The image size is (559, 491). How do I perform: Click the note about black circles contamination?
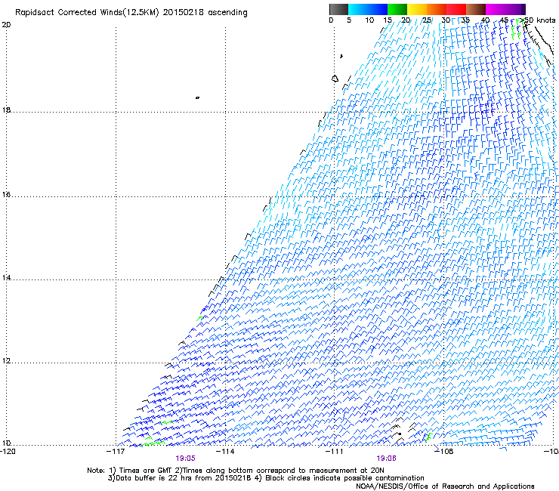tap(339, 478)
